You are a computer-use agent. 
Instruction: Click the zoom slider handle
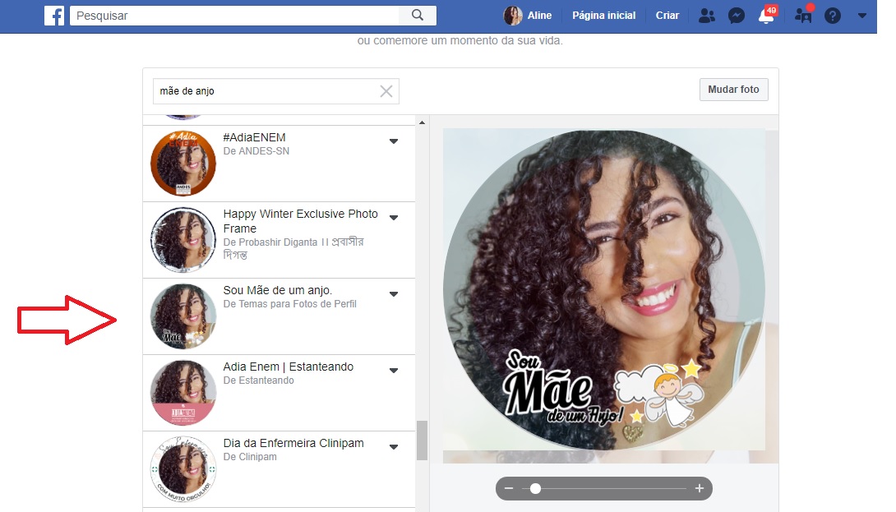pos(535,488)
